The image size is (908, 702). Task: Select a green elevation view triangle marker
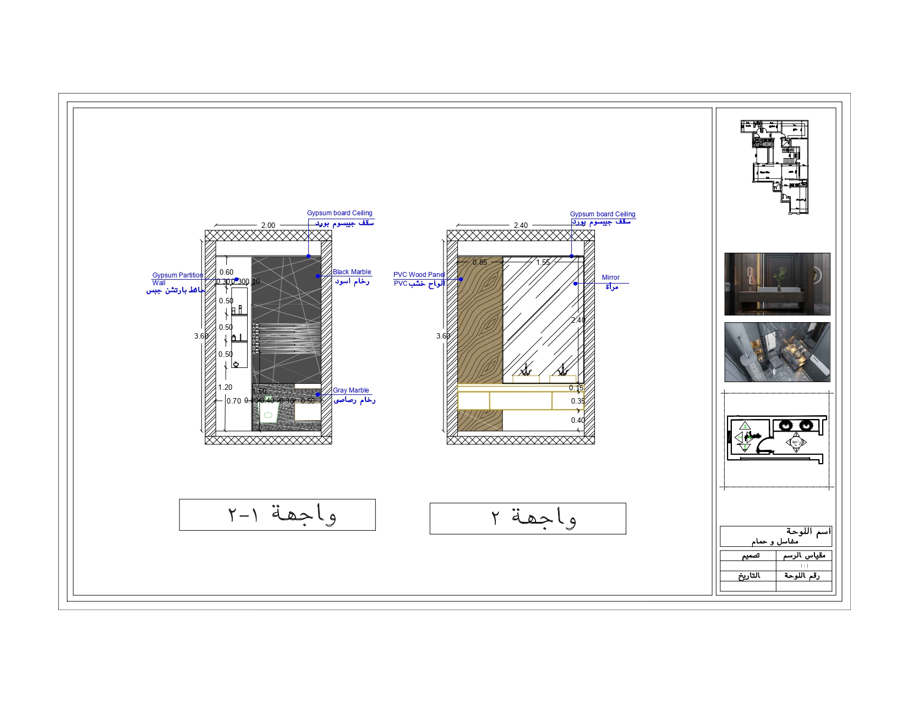coord(745,426)
